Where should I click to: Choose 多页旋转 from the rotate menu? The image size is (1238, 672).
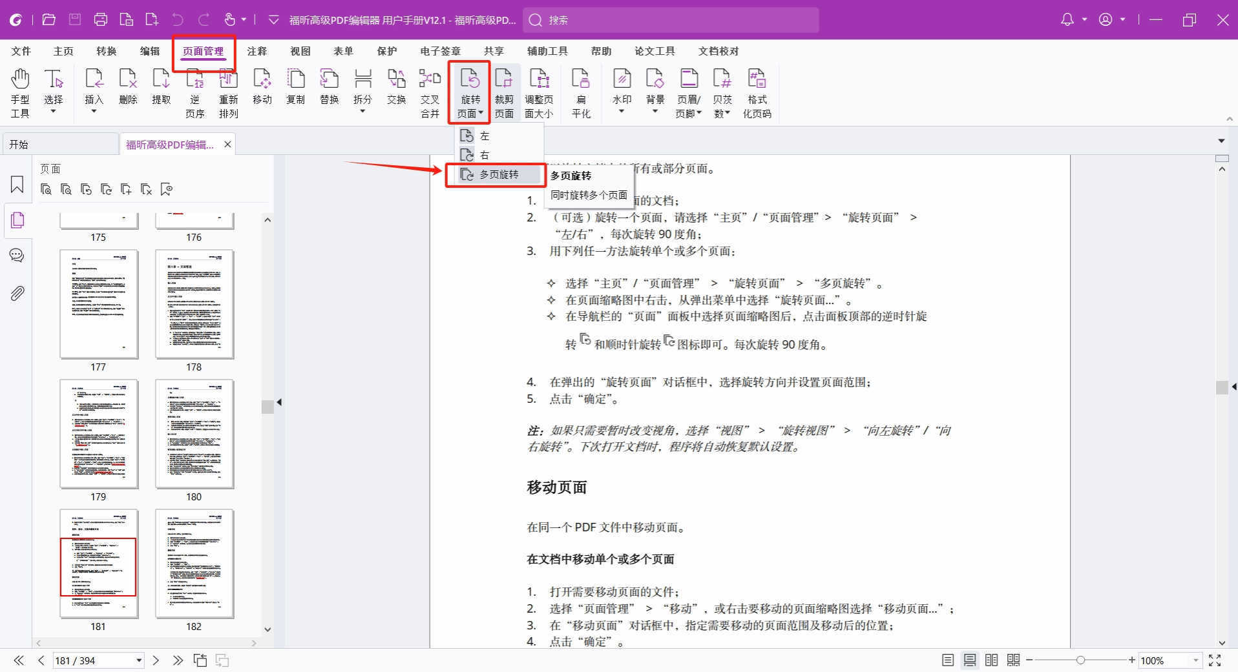coord(498,175)
